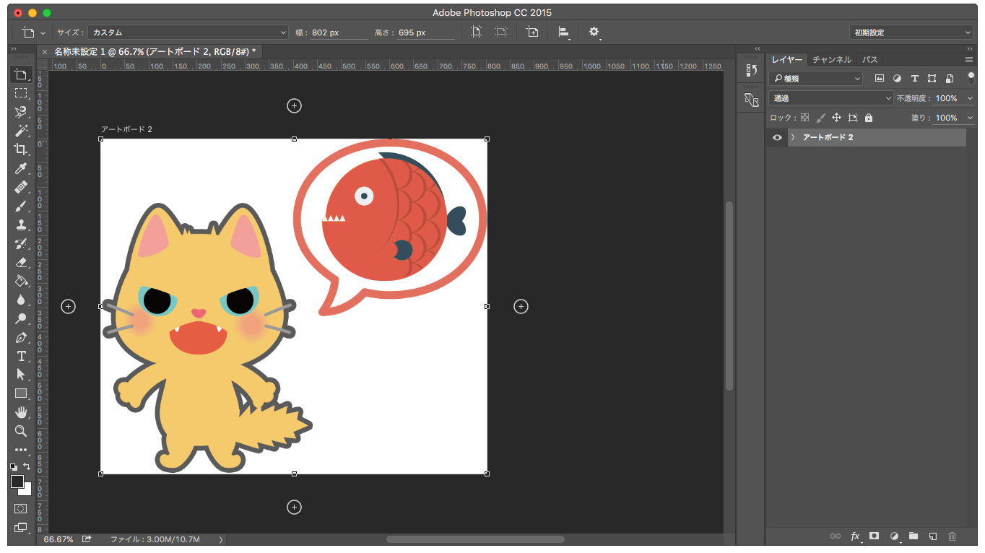Click the 幅 width input field

pyautogui.click(x=338, y=32)
